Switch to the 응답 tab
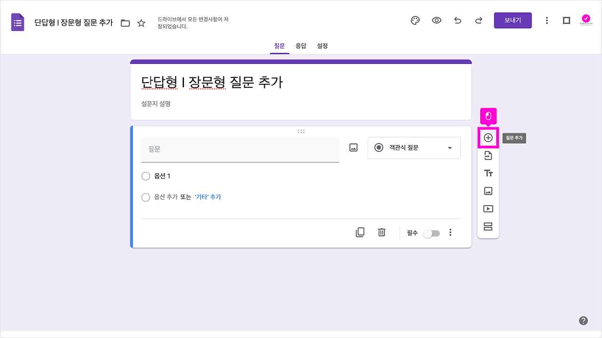This screenshot has width=602, height=338. (301, 46)
